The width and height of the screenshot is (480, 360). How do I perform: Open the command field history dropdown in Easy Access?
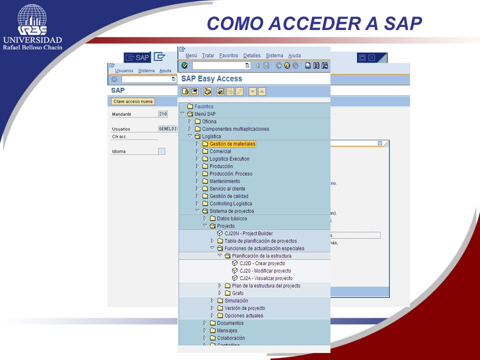[x=247, y=65]
